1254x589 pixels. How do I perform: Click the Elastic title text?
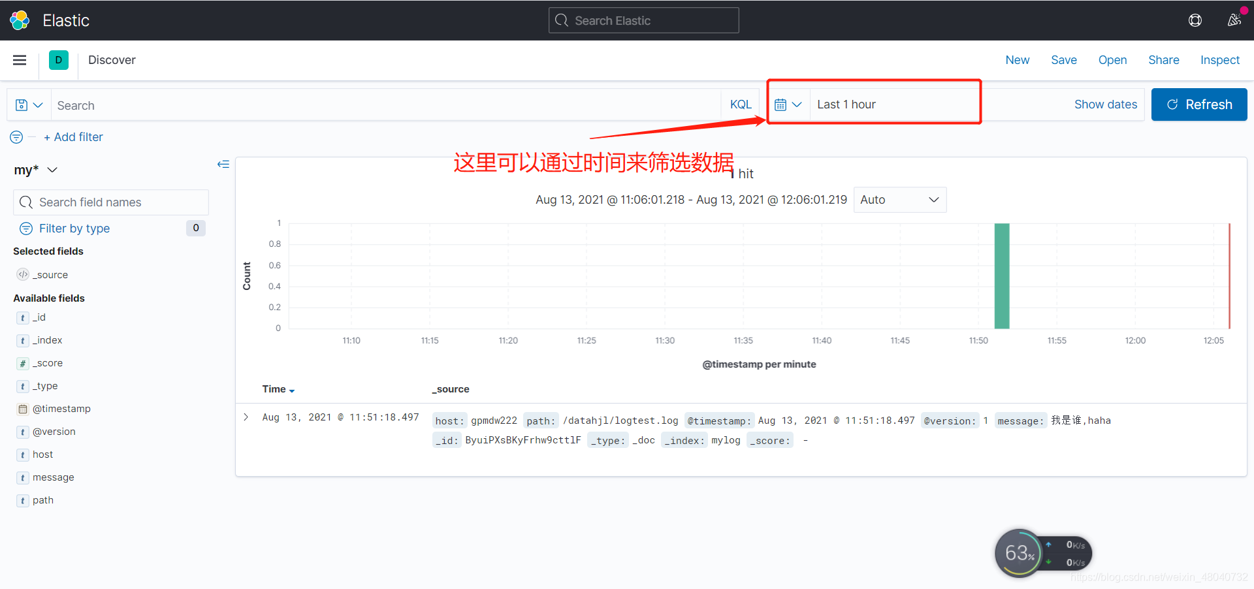click(66, 20)
